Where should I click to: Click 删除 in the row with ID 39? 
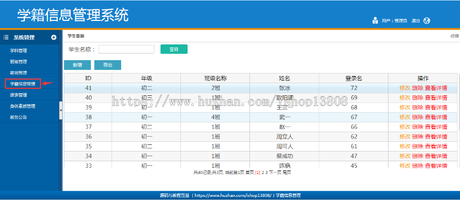pos(418,108)
